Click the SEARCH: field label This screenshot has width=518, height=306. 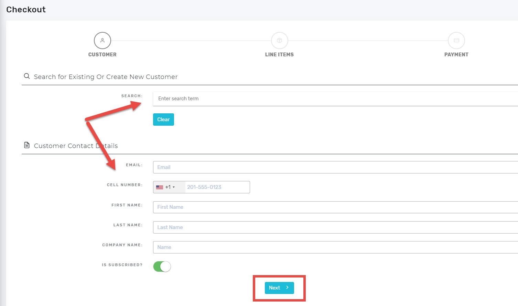[132, 96]
